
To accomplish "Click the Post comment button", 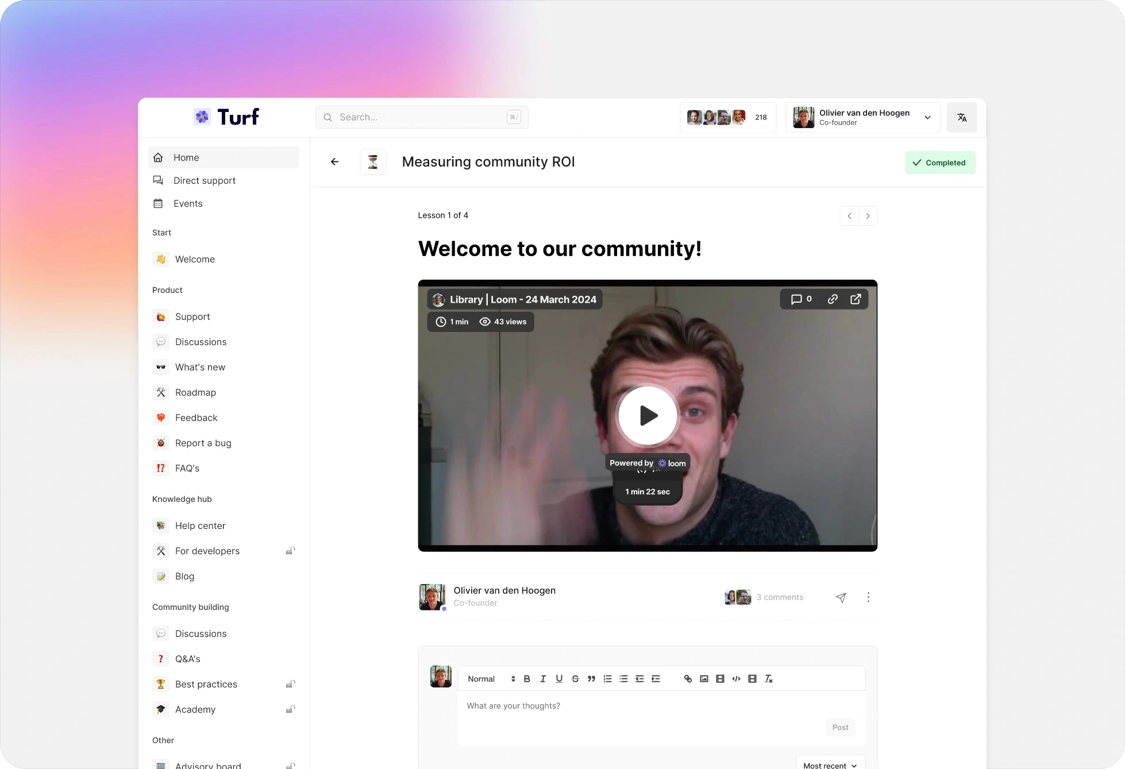I will (x=840, y=727).
